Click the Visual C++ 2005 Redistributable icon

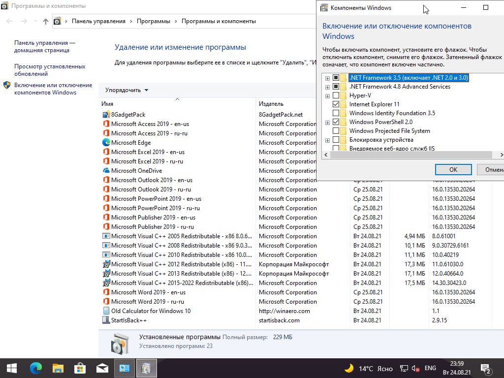click(x=106, y=236)
